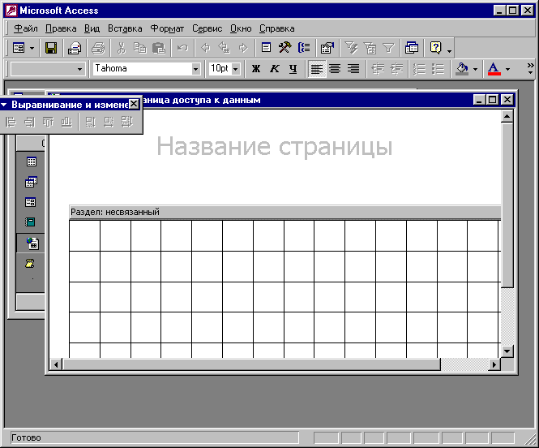Click the fill color paint bucket
The width and height of the screenshot is (539, 448).
(462, 69)
